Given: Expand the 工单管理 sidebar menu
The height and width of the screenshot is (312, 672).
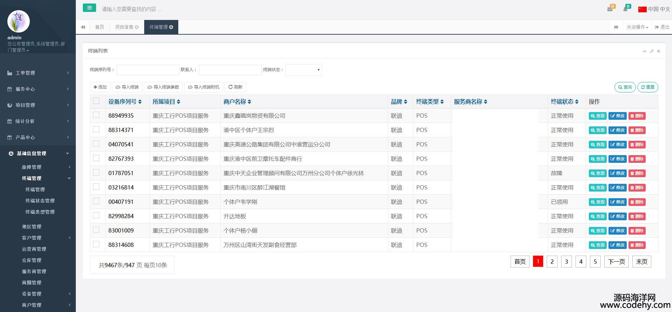Looking at the screenshot, I should point(38,73).
